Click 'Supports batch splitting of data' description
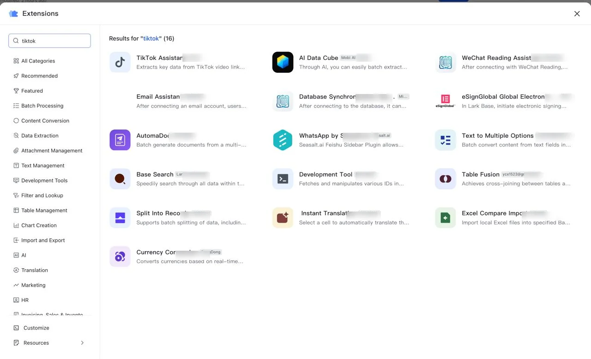This screenshot has height=359, width=591. click(x=191, y=223)
